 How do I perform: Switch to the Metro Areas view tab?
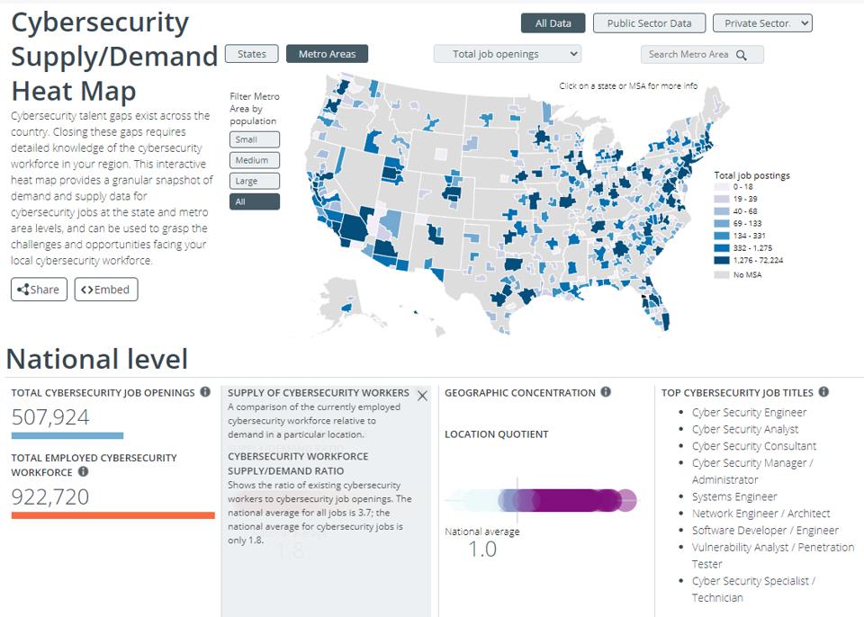pos(327,54)
